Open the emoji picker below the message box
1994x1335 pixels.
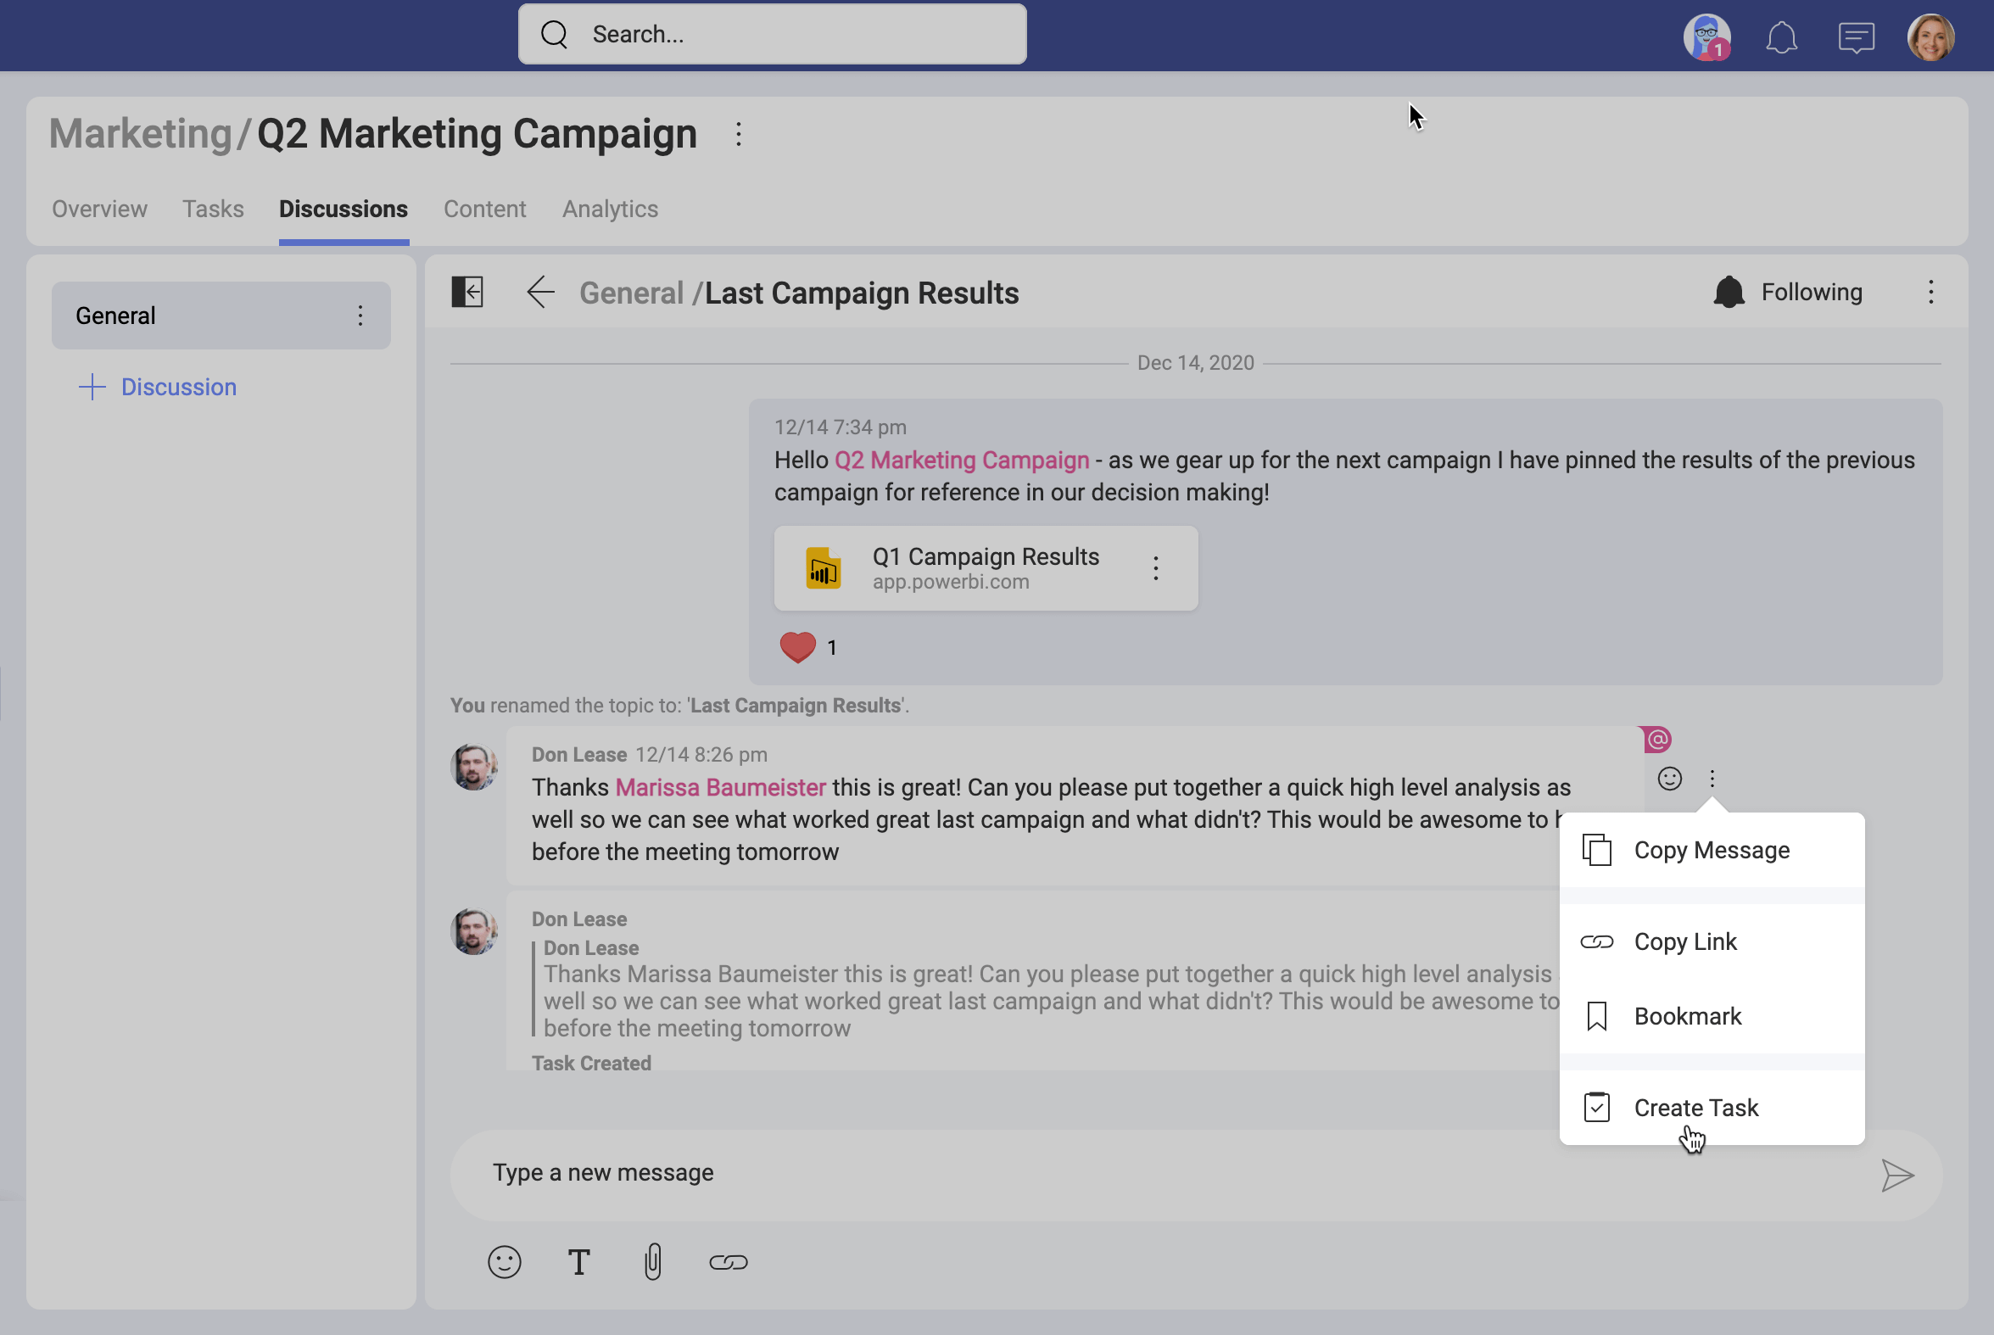(x=504, y=1261)
